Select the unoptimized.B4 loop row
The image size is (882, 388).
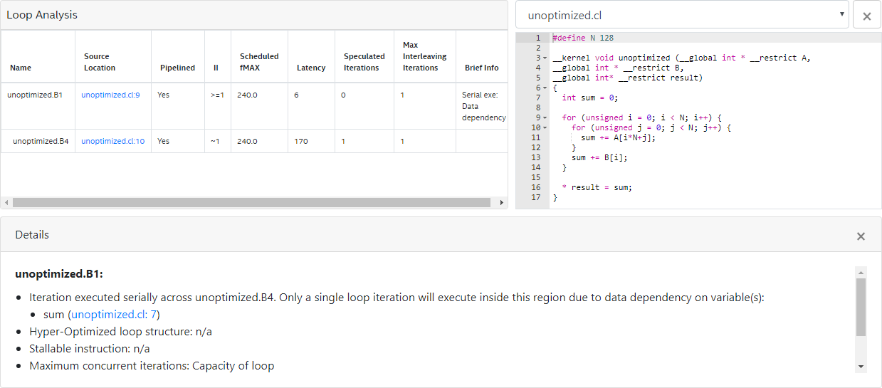pos(41,141)
